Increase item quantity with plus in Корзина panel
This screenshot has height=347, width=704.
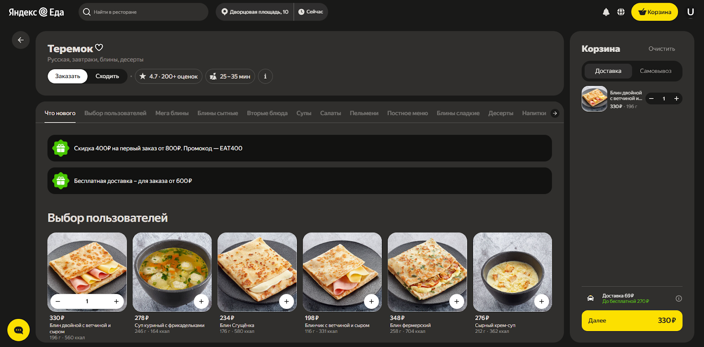click(676, 99)
